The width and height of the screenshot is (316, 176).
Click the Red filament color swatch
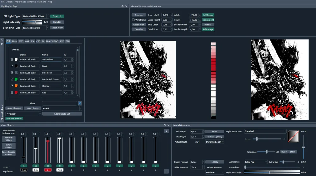[16, 92]
